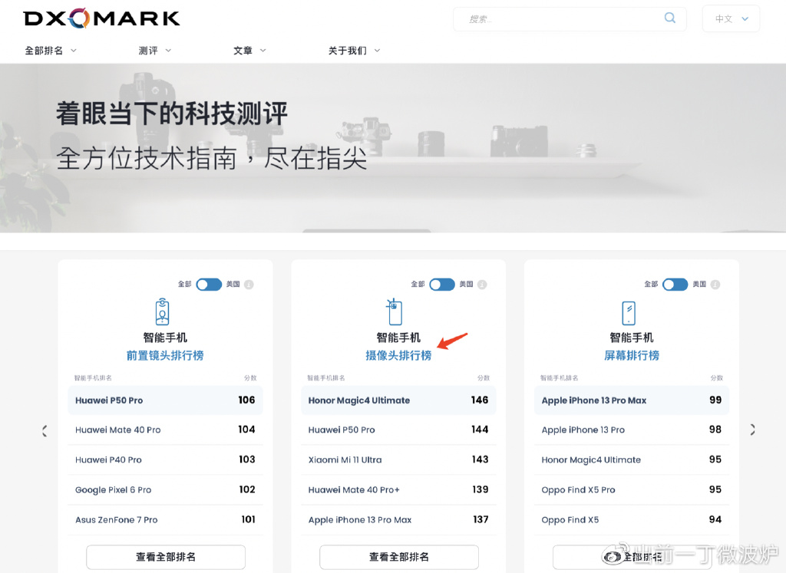Click the rear camera smartphone icon
The width and height of the screenshot is (786, 573).
click(x=398, y=312)
